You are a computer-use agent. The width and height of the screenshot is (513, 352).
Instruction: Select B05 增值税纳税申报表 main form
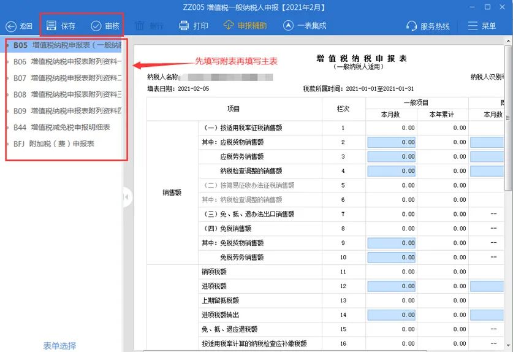(67, 45)
